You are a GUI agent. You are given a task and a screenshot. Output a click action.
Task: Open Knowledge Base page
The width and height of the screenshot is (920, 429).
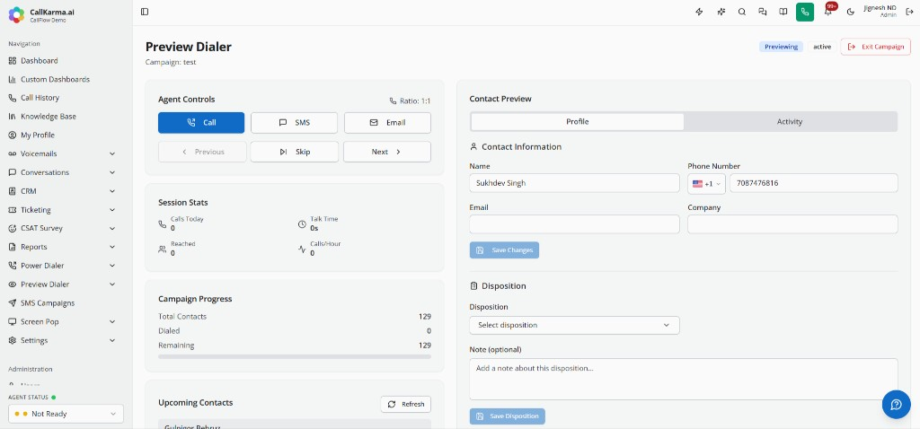pyautogui.click(x=49, y=117)
